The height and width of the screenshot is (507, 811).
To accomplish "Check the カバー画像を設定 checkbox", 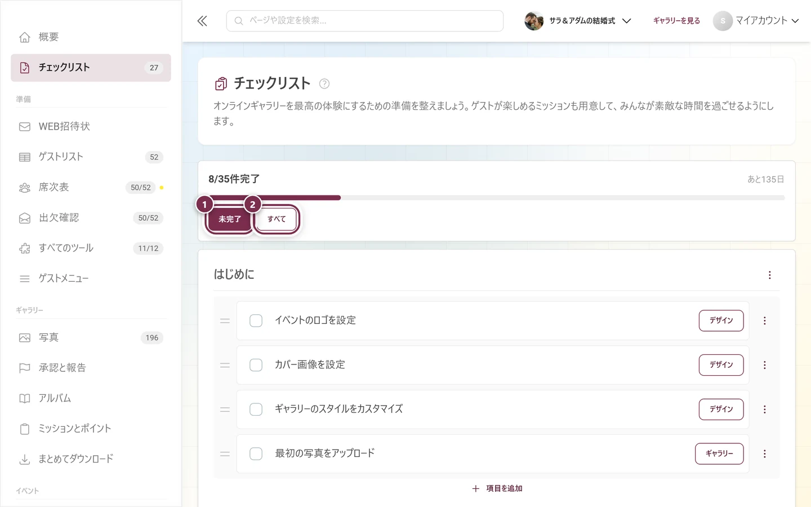I will 256,365.
